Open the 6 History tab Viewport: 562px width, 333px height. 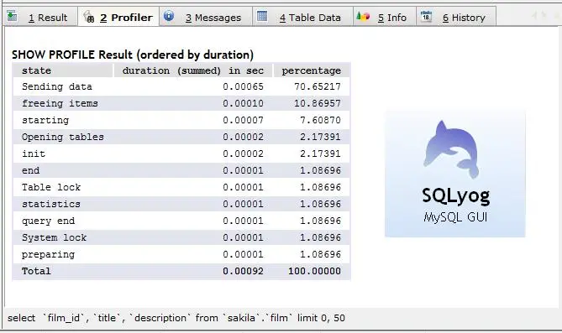tap(456, 17)
